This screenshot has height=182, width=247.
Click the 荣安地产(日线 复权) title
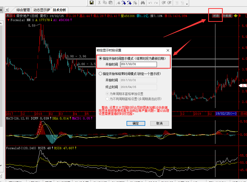[32, 16]
